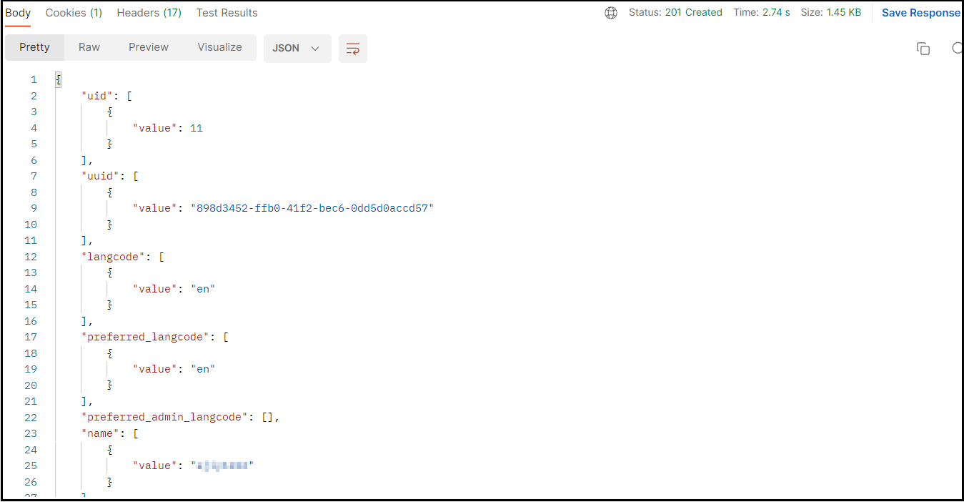Click the response Time 2.74 s label
Viewport: 964px width, 502px height.
pyautogui.click(x=762, y=13)
